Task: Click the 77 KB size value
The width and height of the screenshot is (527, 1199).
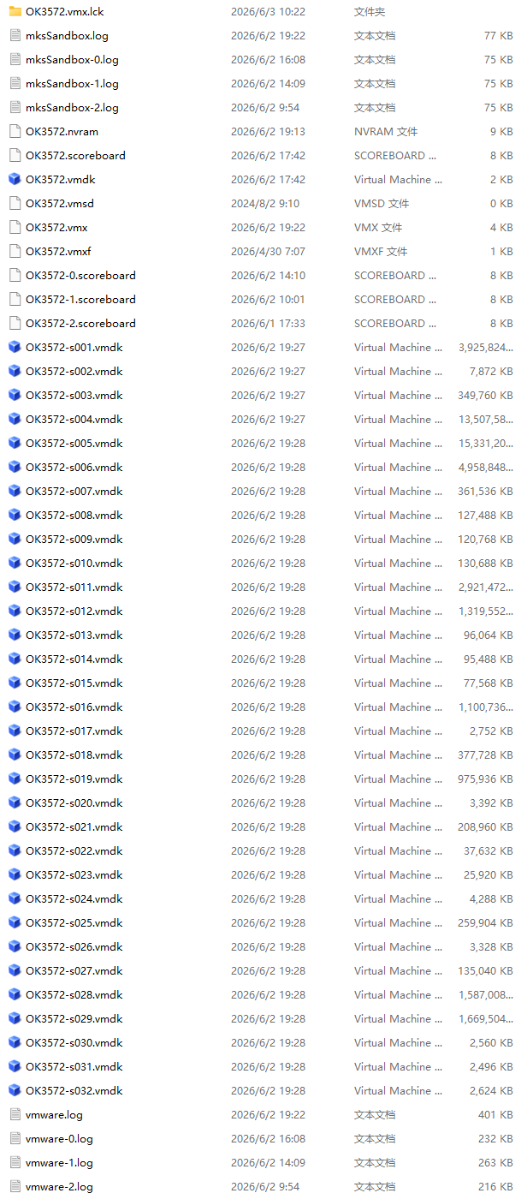Action: (x=499, y=36)
